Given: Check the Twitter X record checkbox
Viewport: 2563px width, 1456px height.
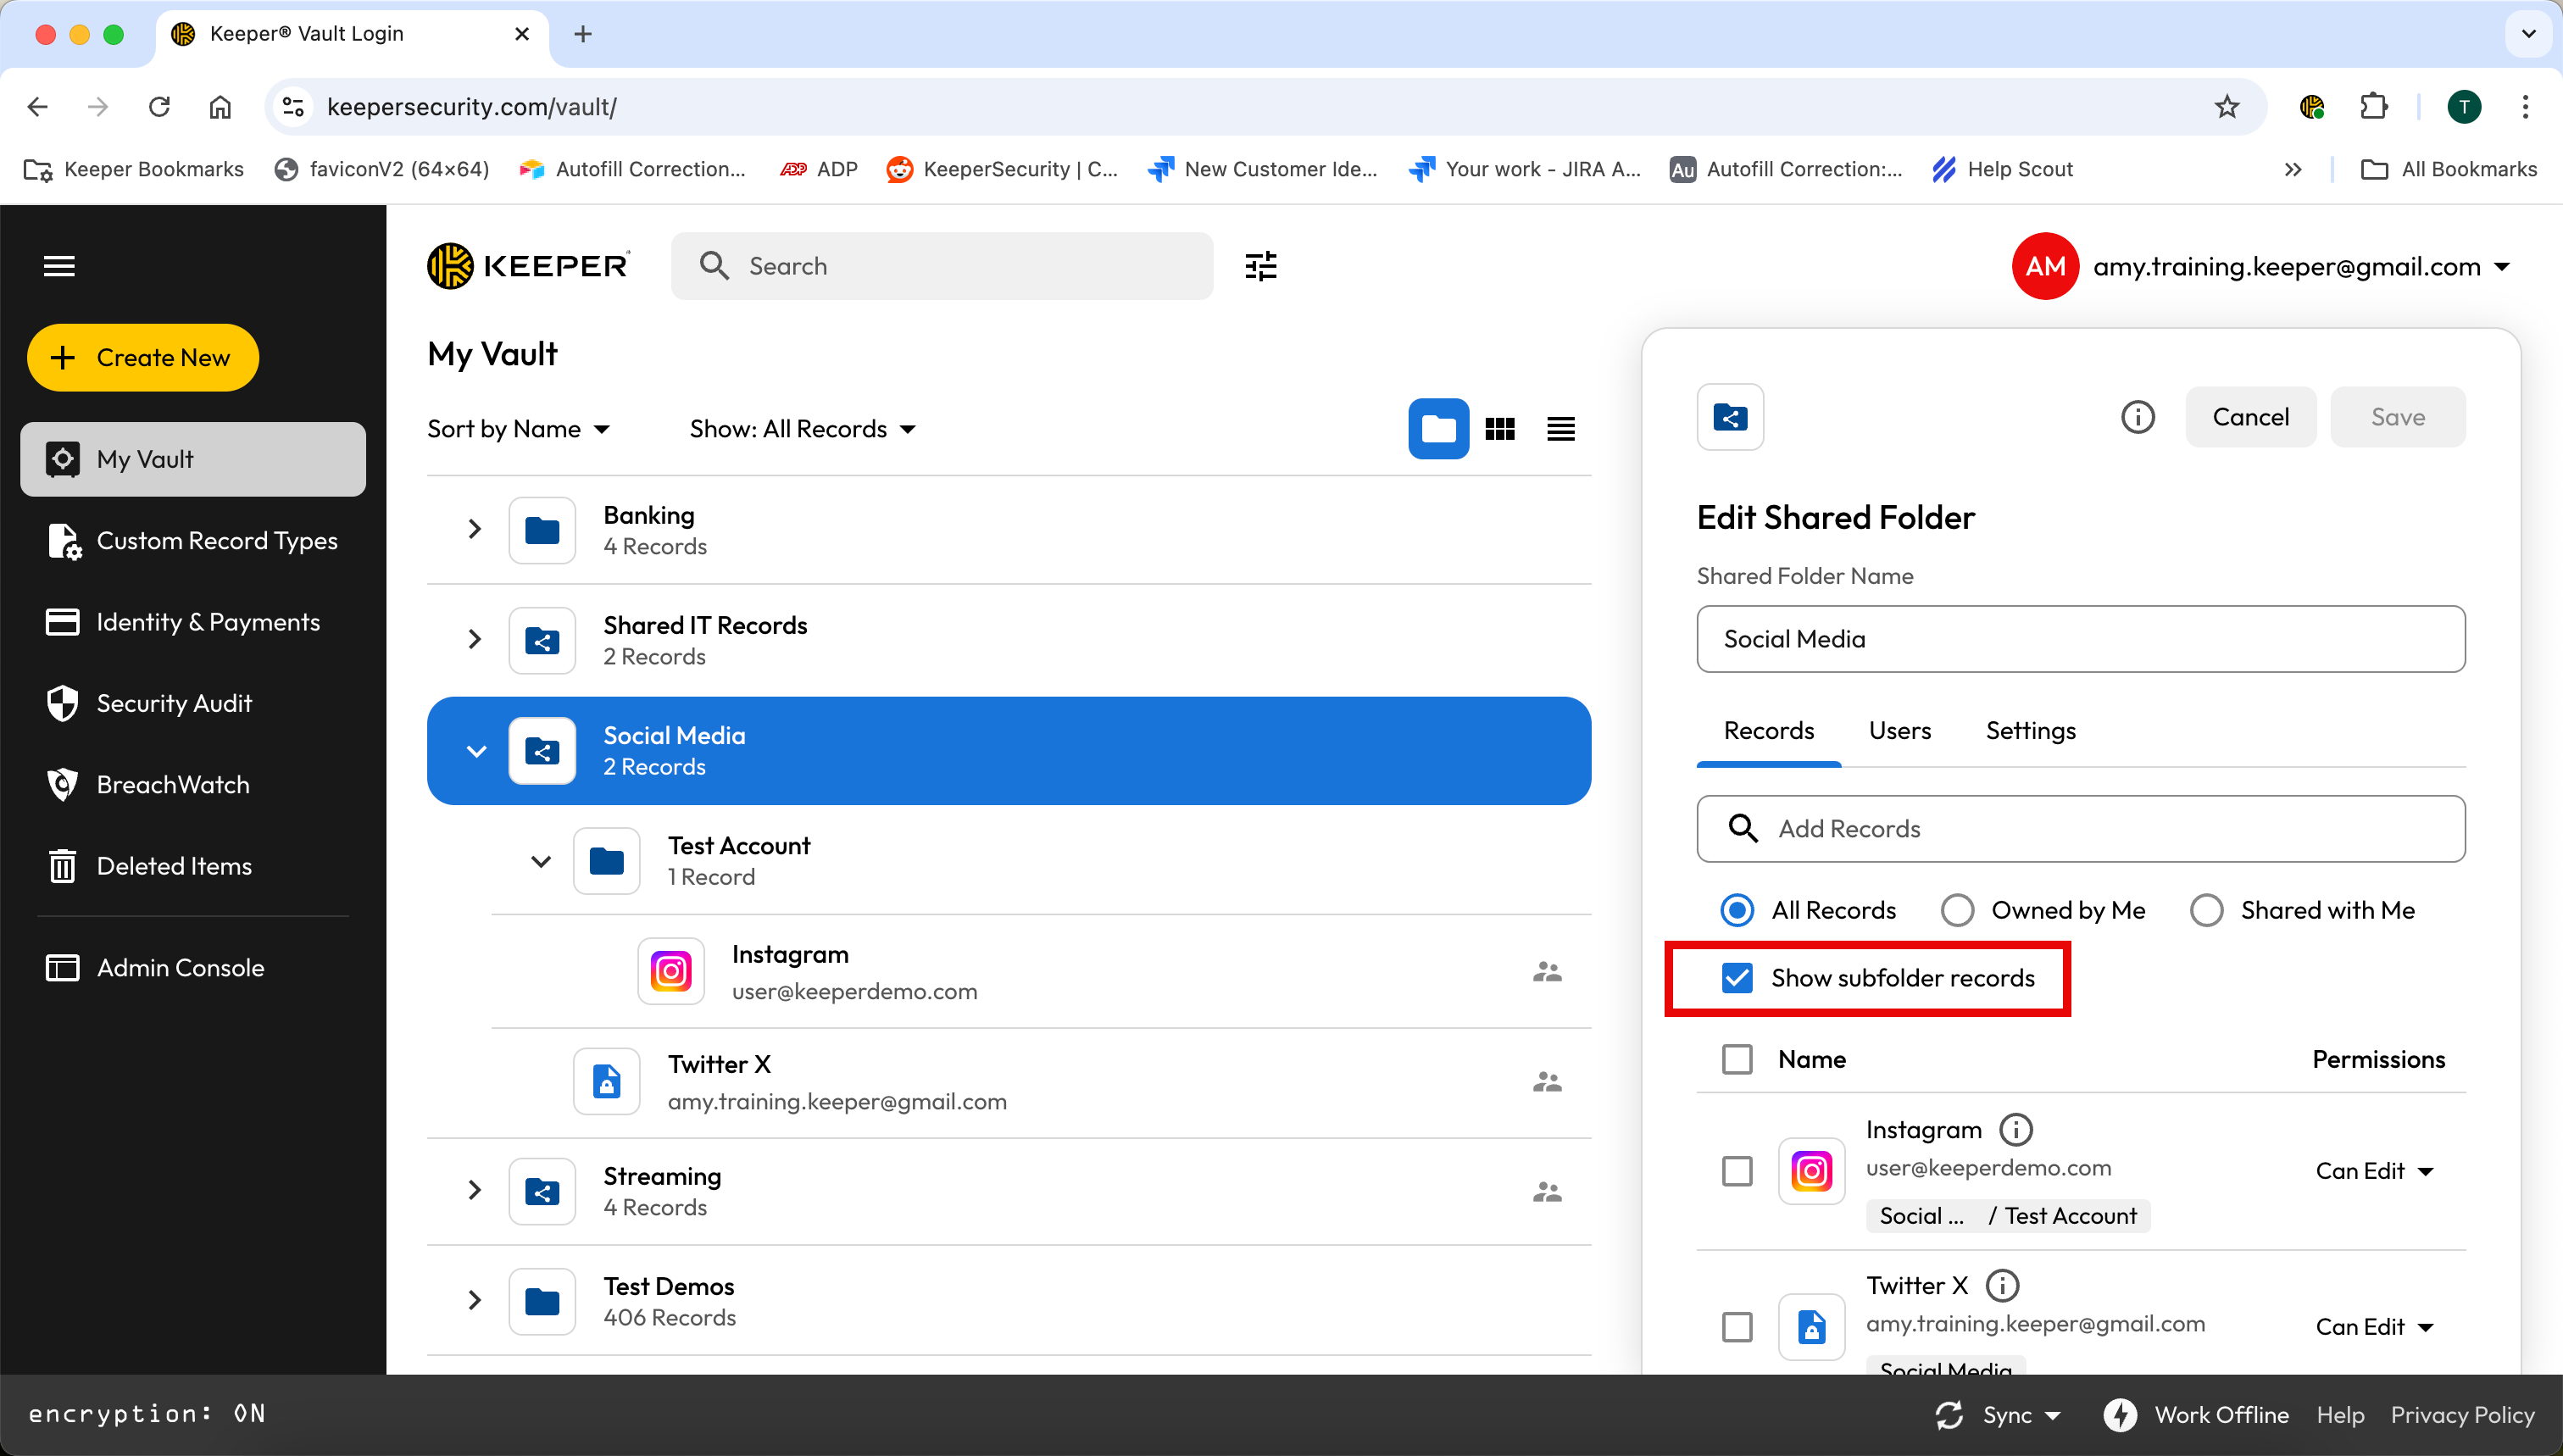Looking at the screenshot, I should click(x=1737, y=1327).
